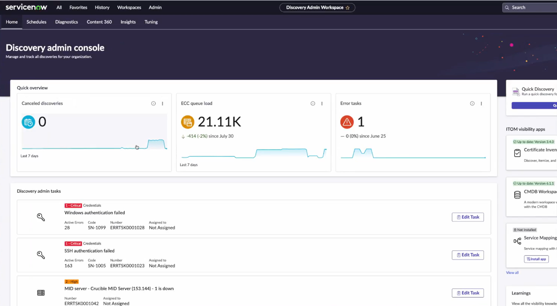Screen dimensions: 557x306
Task: Open the Canceled discoveries three-dot menu
Action: point(162,103)
